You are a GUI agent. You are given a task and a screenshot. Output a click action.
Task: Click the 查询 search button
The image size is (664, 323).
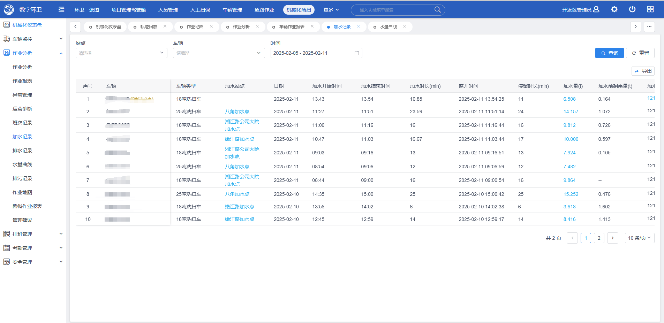point(609,53)
